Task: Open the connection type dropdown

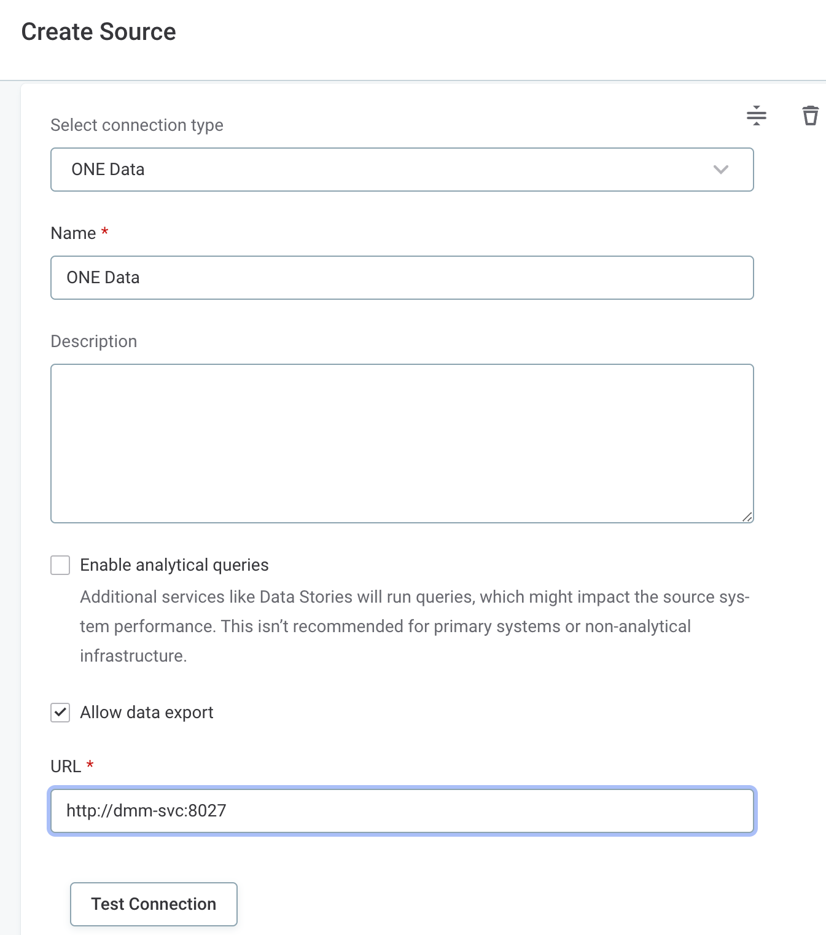Action: [402, 170]
